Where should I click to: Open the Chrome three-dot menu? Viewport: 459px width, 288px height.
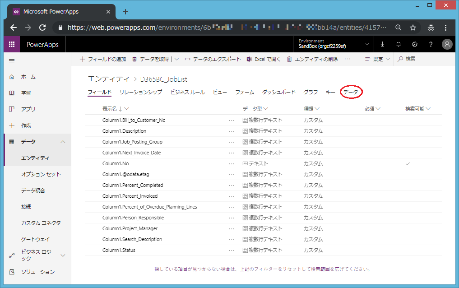pos(445,28)
